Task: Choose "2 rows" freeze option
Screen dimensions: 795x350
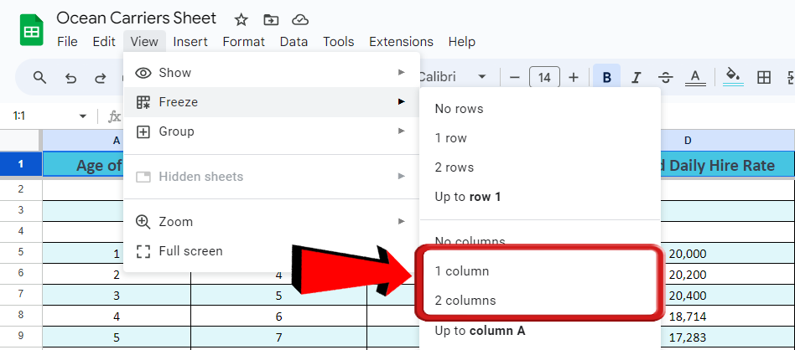Action: tap(454, 167)
